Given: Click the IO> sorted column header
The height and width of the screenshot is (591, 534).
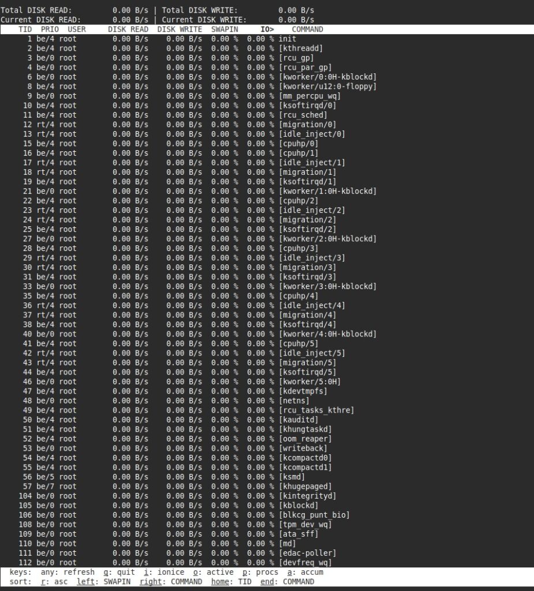Looking at the screenshot, I should click(267, 29).
